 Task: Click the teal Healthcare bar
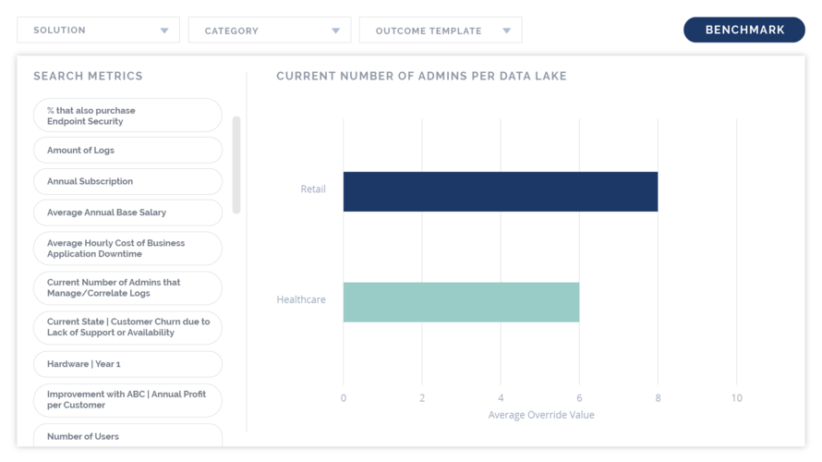pos(461,302)
